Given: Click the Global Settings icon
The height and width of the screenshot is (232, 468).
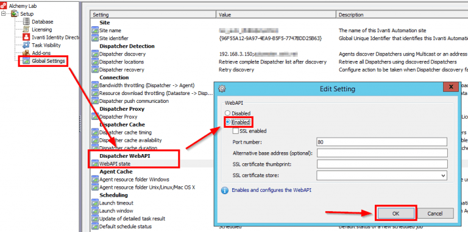Looking at the screenshot, I should tap(27, 61).
